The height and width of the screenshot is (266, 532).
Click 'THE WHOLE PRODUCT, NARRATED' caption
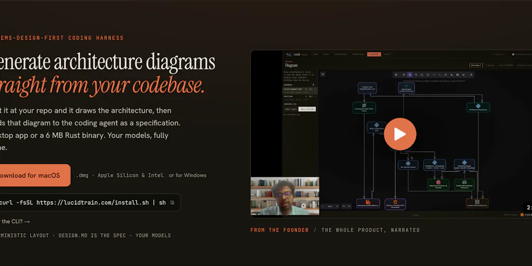[370, 230]
